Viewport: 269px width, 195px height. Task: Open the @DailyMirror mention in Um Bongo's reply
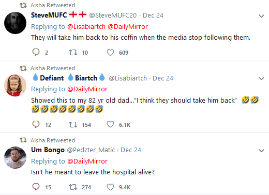pyautogui.click(x=87, y=161)
